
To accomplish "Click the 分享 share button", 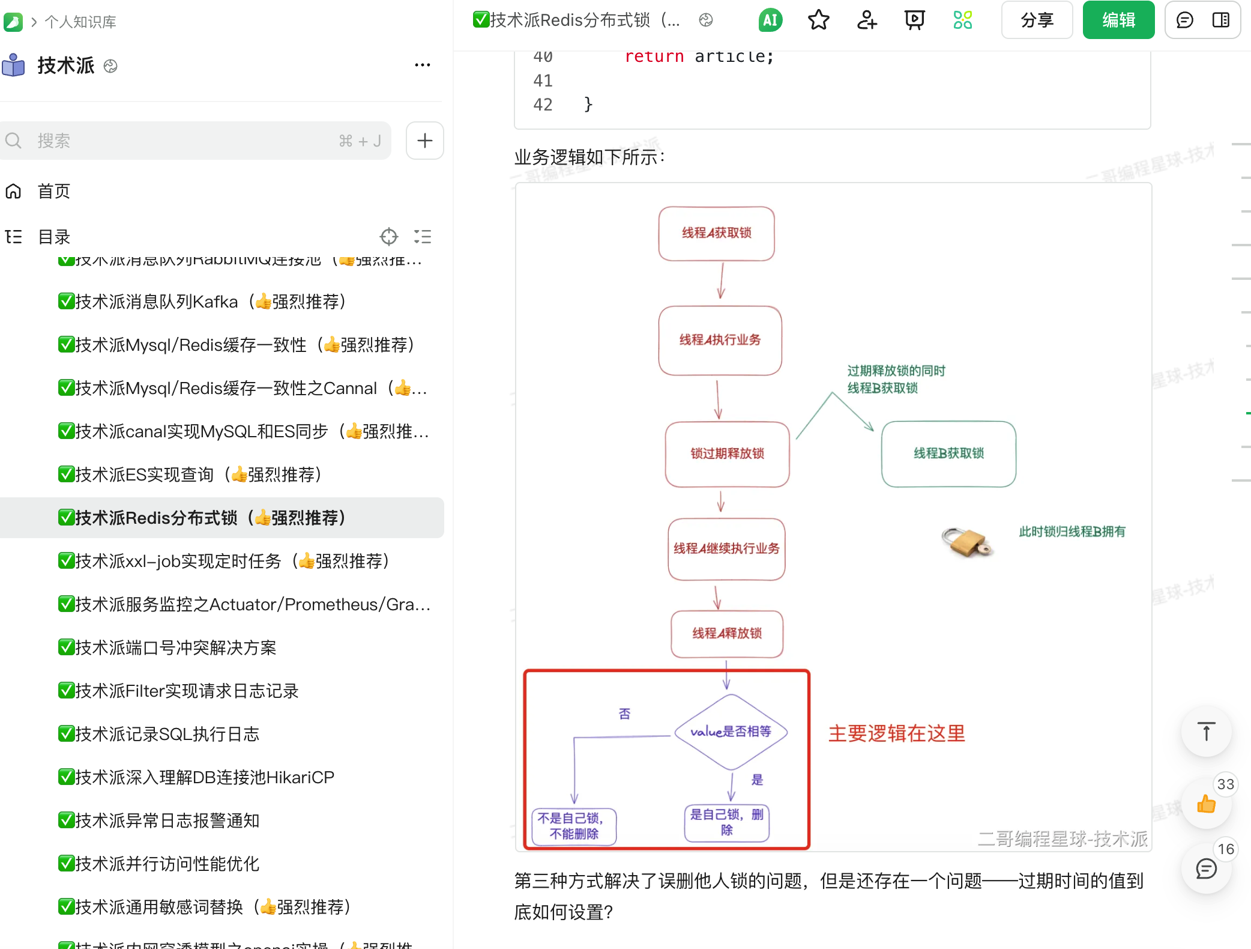I will [1037, 20].
